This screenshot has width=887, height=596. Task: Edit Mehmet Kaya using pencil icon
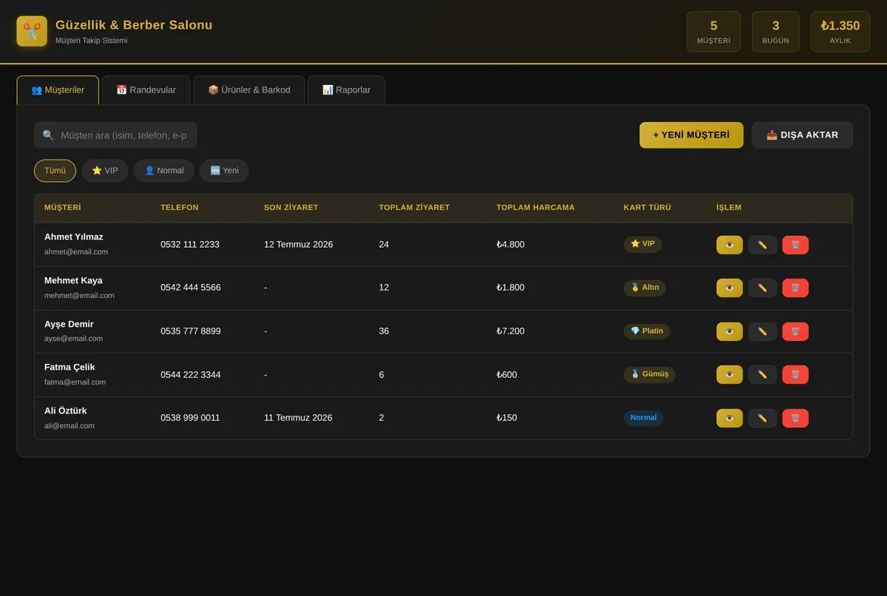[x=762, y=288]
